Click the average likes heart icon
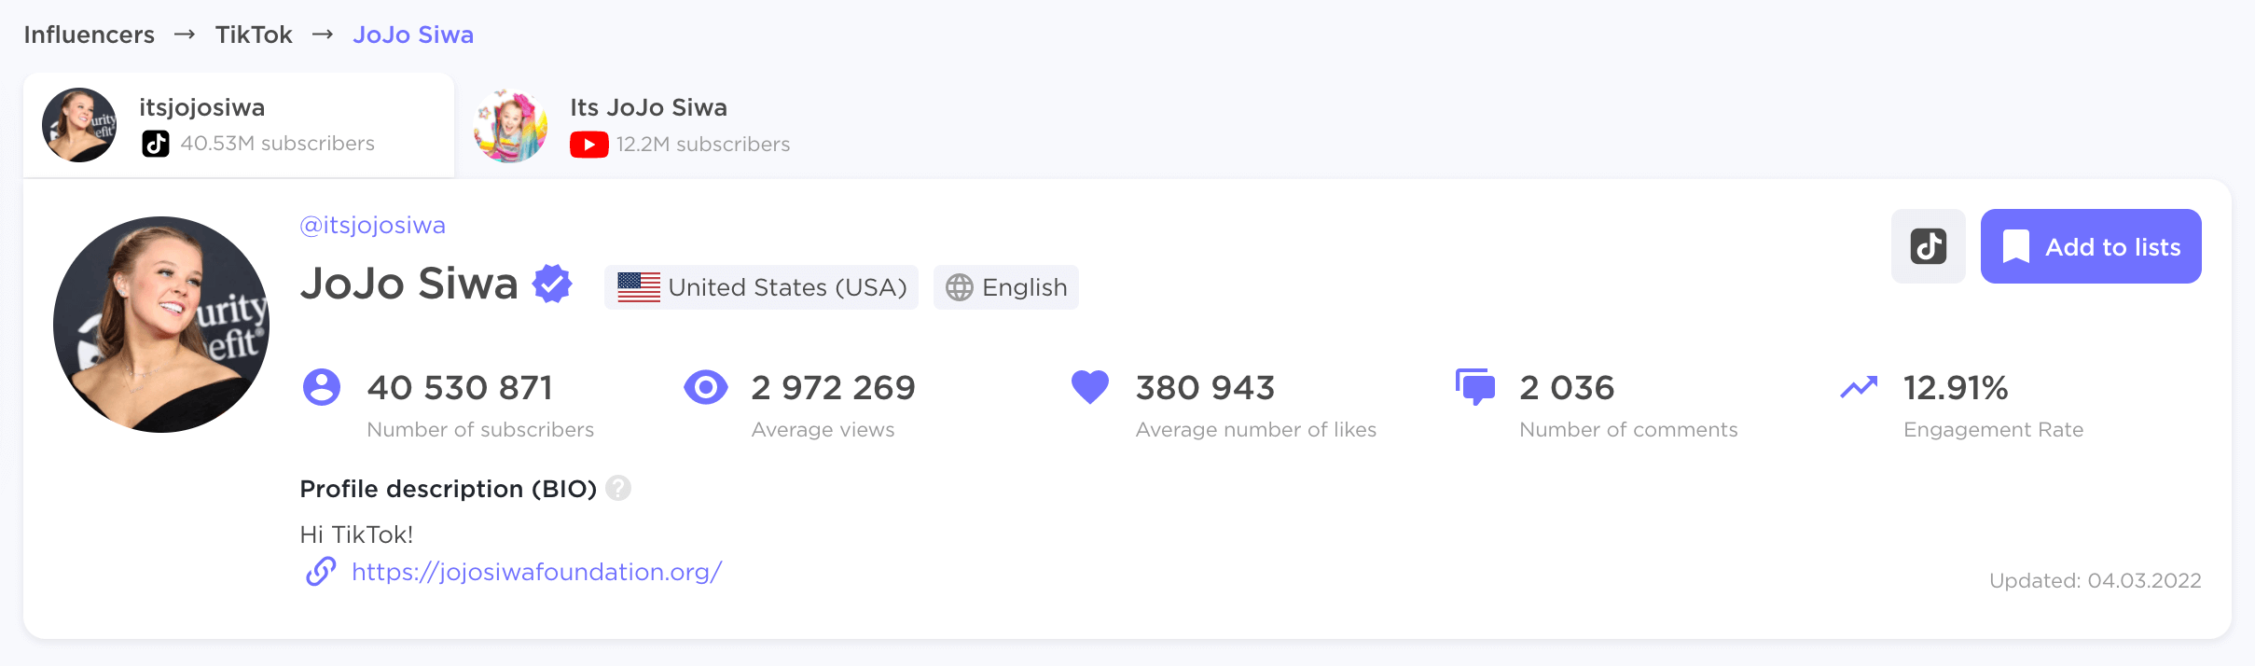The image size is (2255, 666). tap(1090, 387)
